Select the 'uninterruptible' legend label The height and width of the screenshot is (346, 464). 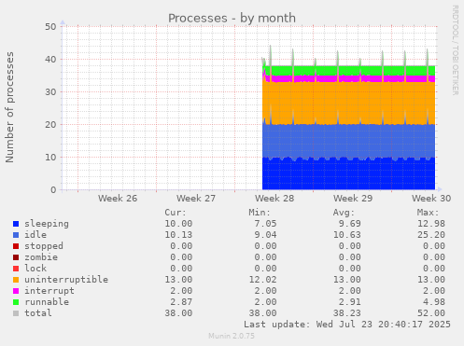click(x=66, y=280)
